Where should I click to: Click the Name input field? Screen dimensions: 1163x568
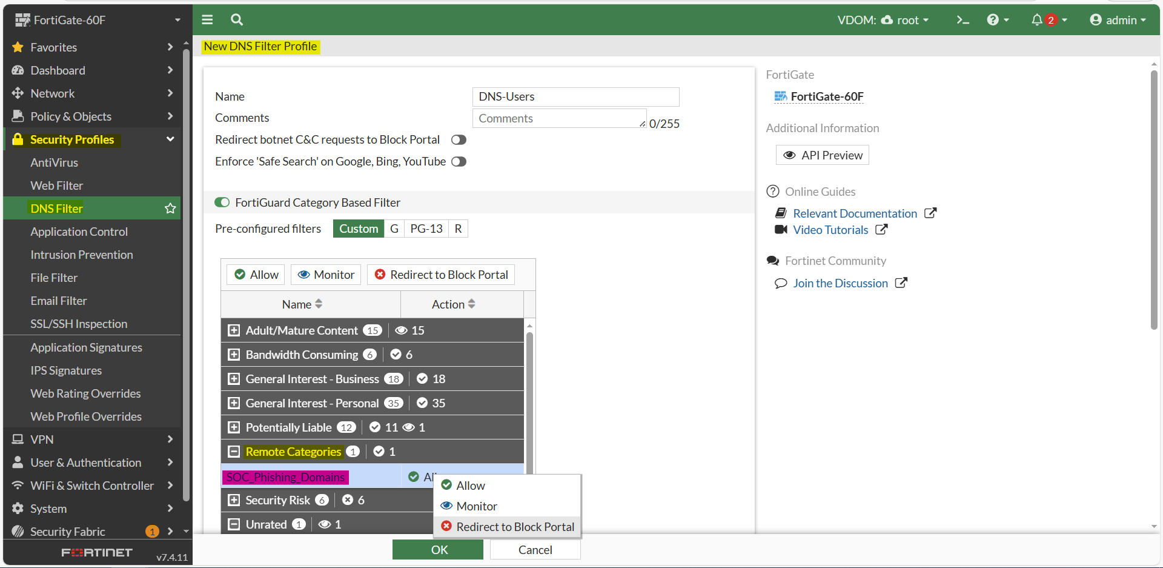pos(575,97)
